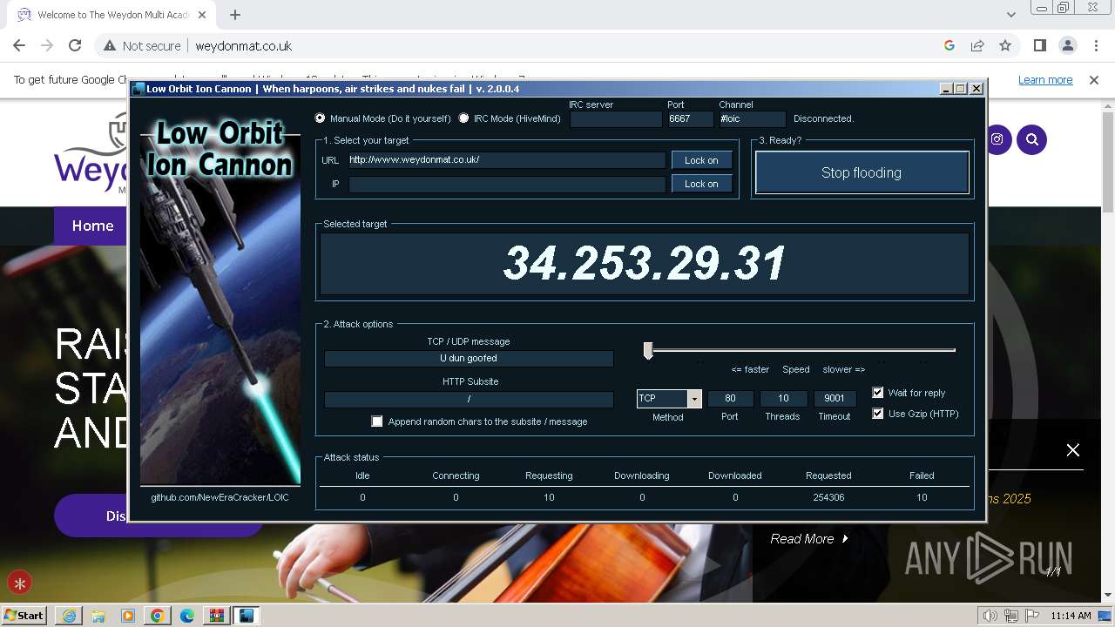The width and height of the screenshot is (1115, 627).
Task: Follow the Read More link
Action: click(808, 539)
